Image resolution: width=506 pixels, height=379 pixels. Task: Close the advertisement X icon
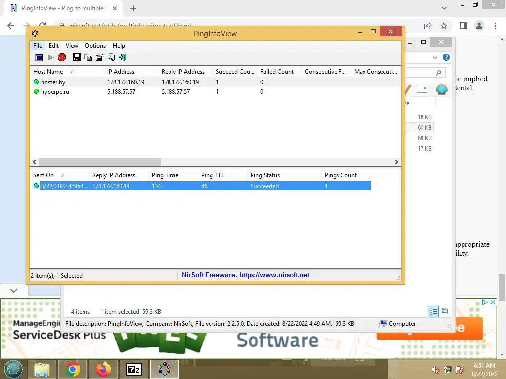point(493,303)
